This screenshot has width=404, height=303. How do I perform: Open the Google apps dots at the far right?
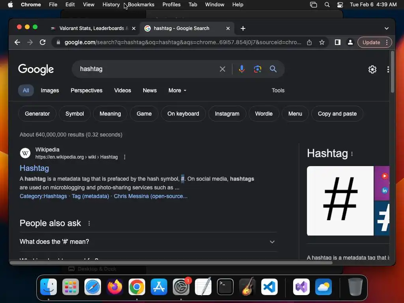(x=388, y=69)
